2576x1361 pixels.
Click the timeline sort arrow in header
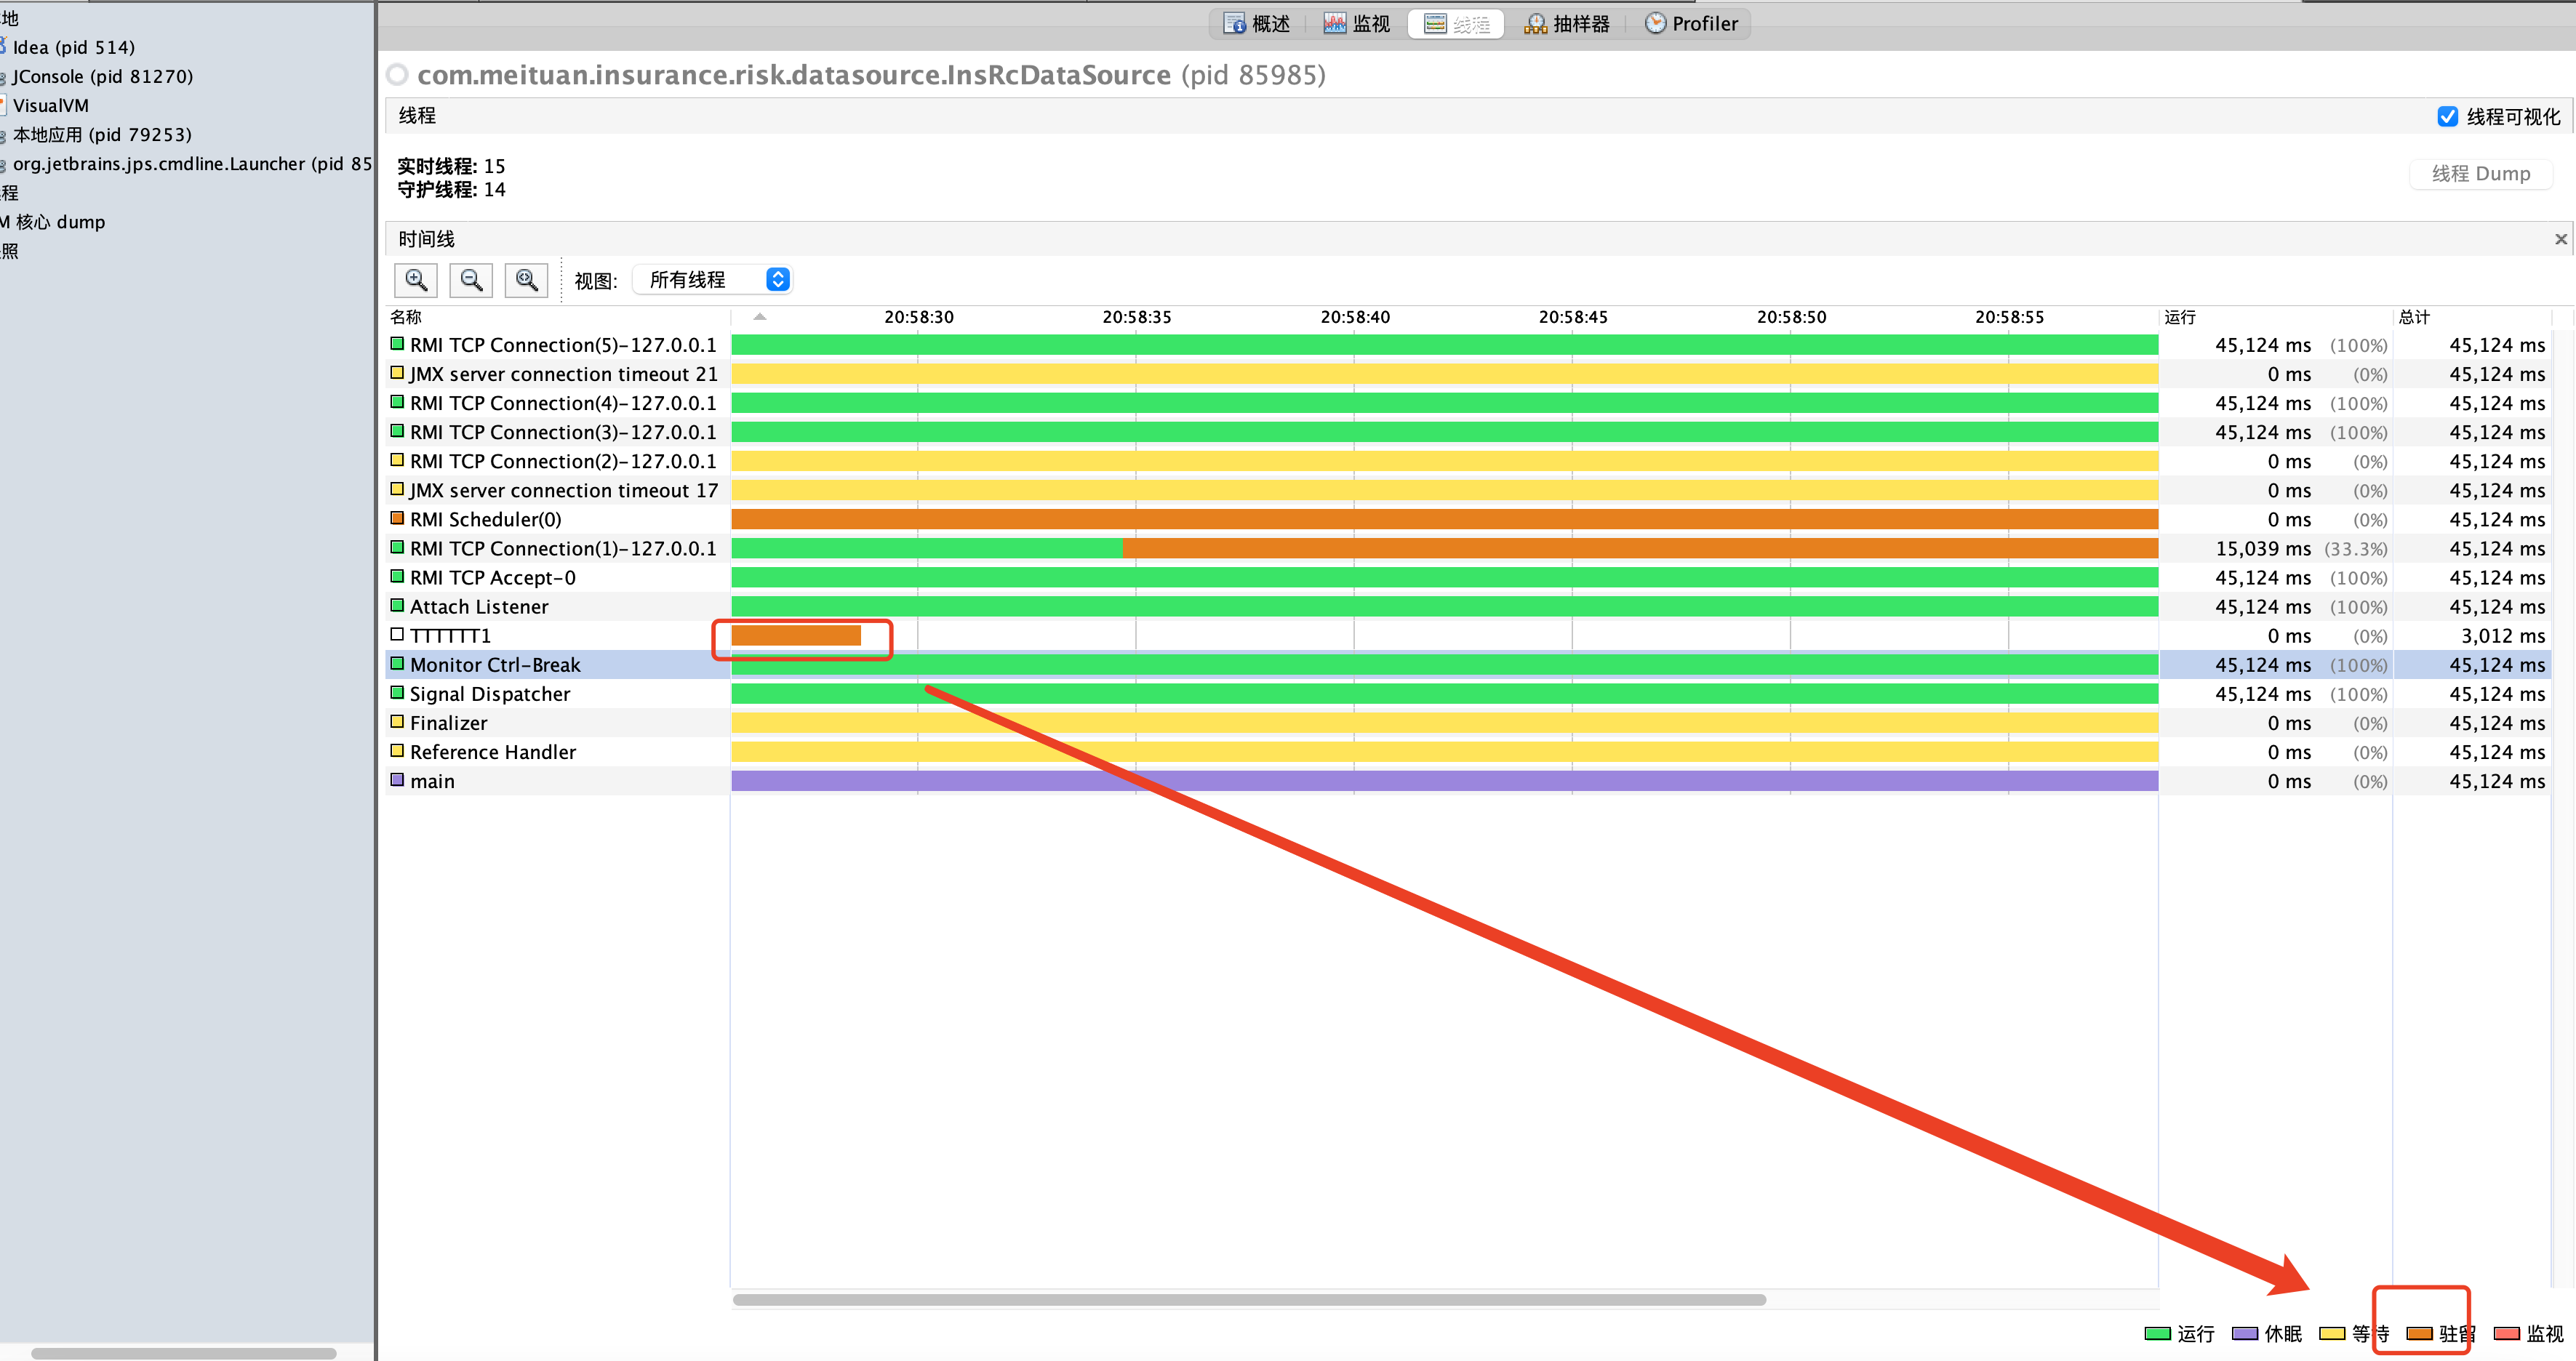(760, 317)
